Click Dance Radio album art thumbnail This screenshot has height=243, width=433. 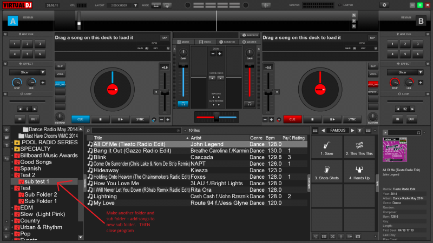[395, 150]
